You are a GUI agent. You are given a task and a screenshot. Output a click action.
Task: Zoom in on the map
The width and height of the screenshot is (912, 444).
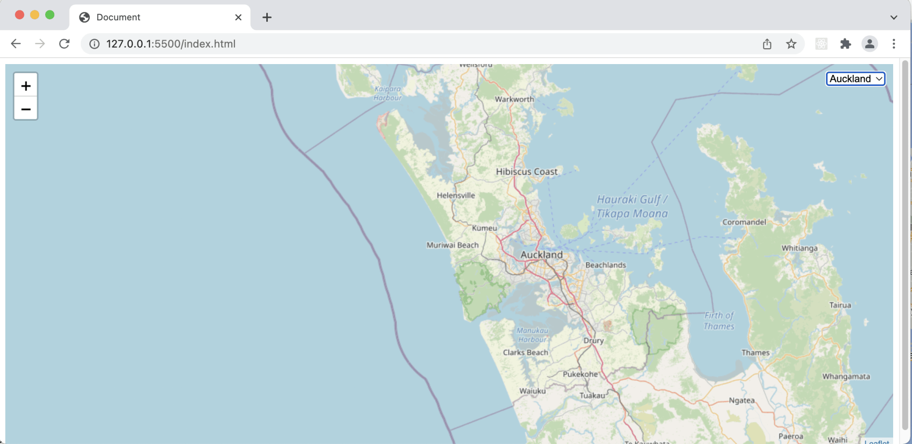pyautogui.click(x=26, y=85)
